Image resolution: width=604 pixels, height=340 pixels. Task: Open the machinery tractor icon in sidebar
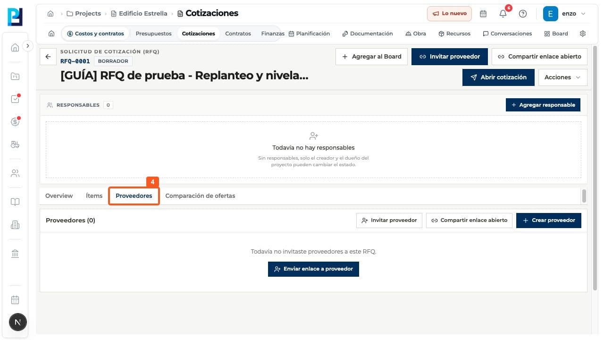(15, 145)
